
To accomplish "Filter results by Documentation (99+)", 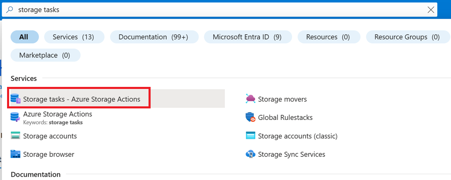I will [x=153, y=37].
